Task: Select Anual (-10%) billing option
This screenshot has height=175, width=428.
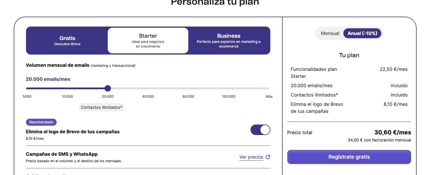Action: 362,33
